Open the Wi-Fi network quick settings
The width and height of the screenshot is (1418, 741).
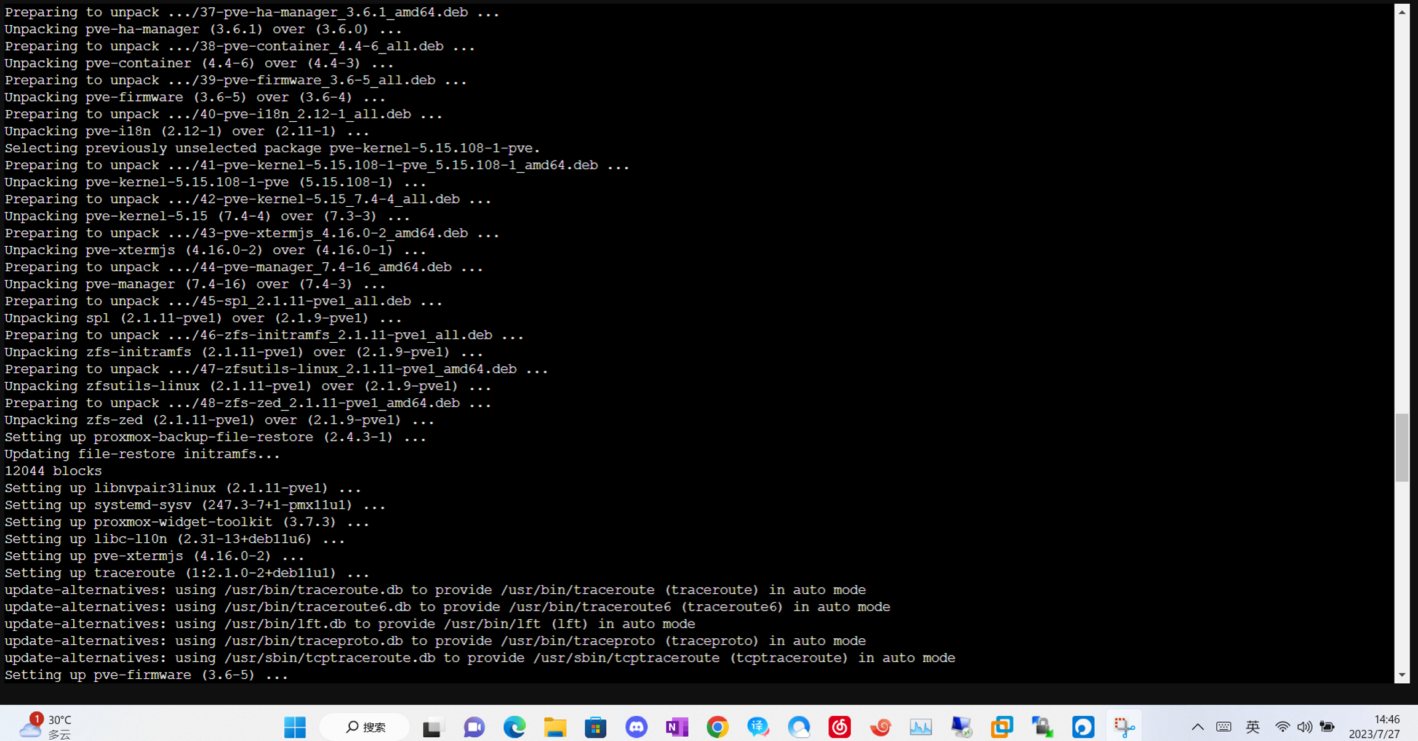click(x=1282, y=727)
